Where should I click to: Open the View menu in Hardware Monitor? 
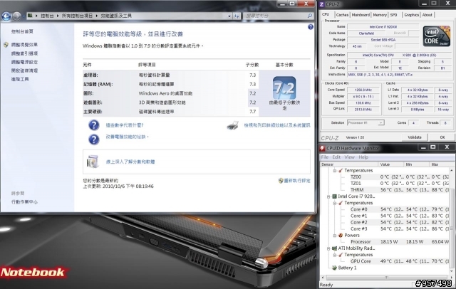coord(349,157)
